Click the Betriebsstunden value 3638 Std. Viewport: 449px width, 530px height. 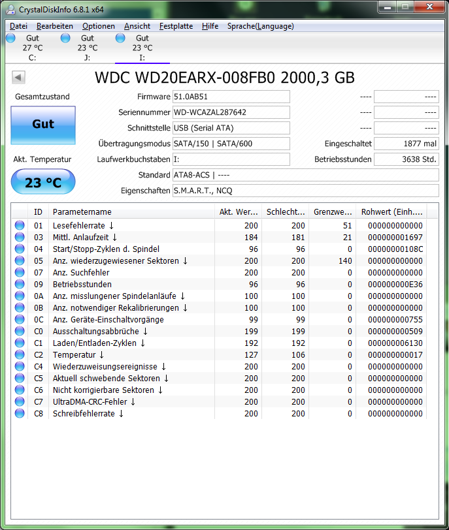click(x=407, y=159)
